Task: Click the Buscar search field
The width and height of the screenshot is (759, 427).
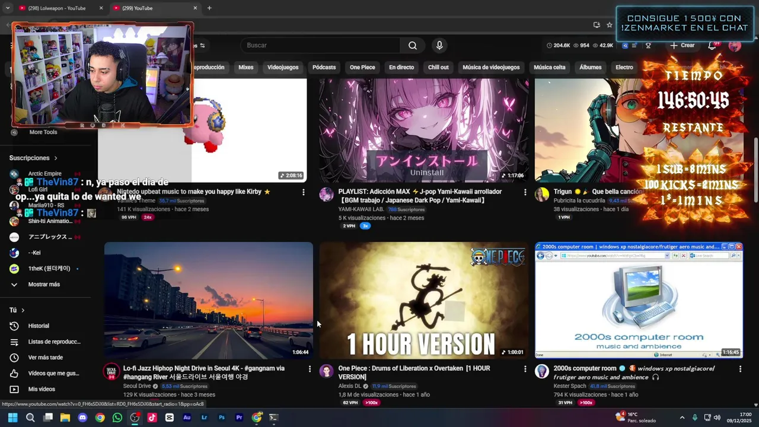Action: (x=321, y=46)
